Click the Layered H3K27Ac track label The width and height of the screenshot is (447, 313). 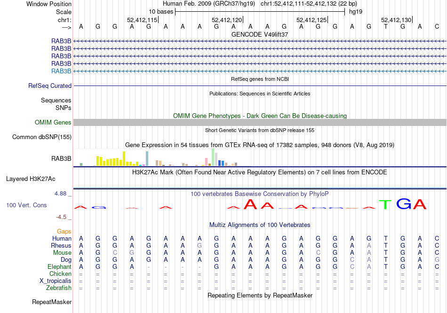click(x=31, y=179)
